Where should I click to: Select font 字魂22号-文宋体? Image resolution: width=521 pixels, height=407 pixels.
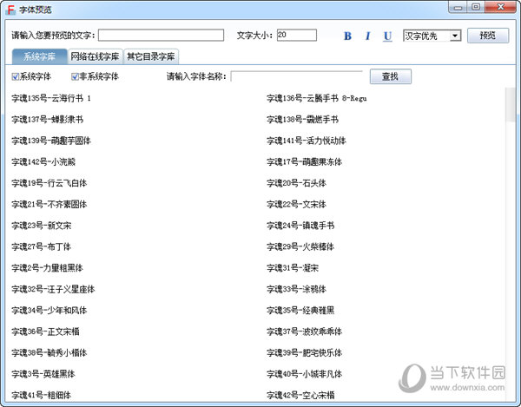(x=296, y=205)
